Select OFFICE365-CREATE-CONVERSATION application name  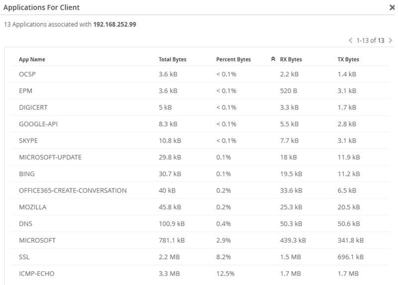(x=73, y=190)
